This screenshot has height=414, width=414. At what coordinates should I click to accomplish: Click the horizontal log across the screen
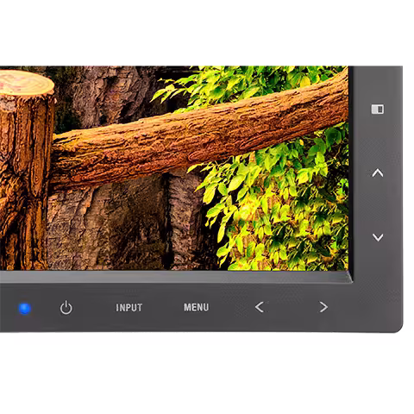pos(198,141)
